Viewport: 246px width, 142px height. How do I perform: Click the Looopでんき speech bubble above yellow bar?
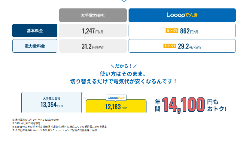(116, 98)
